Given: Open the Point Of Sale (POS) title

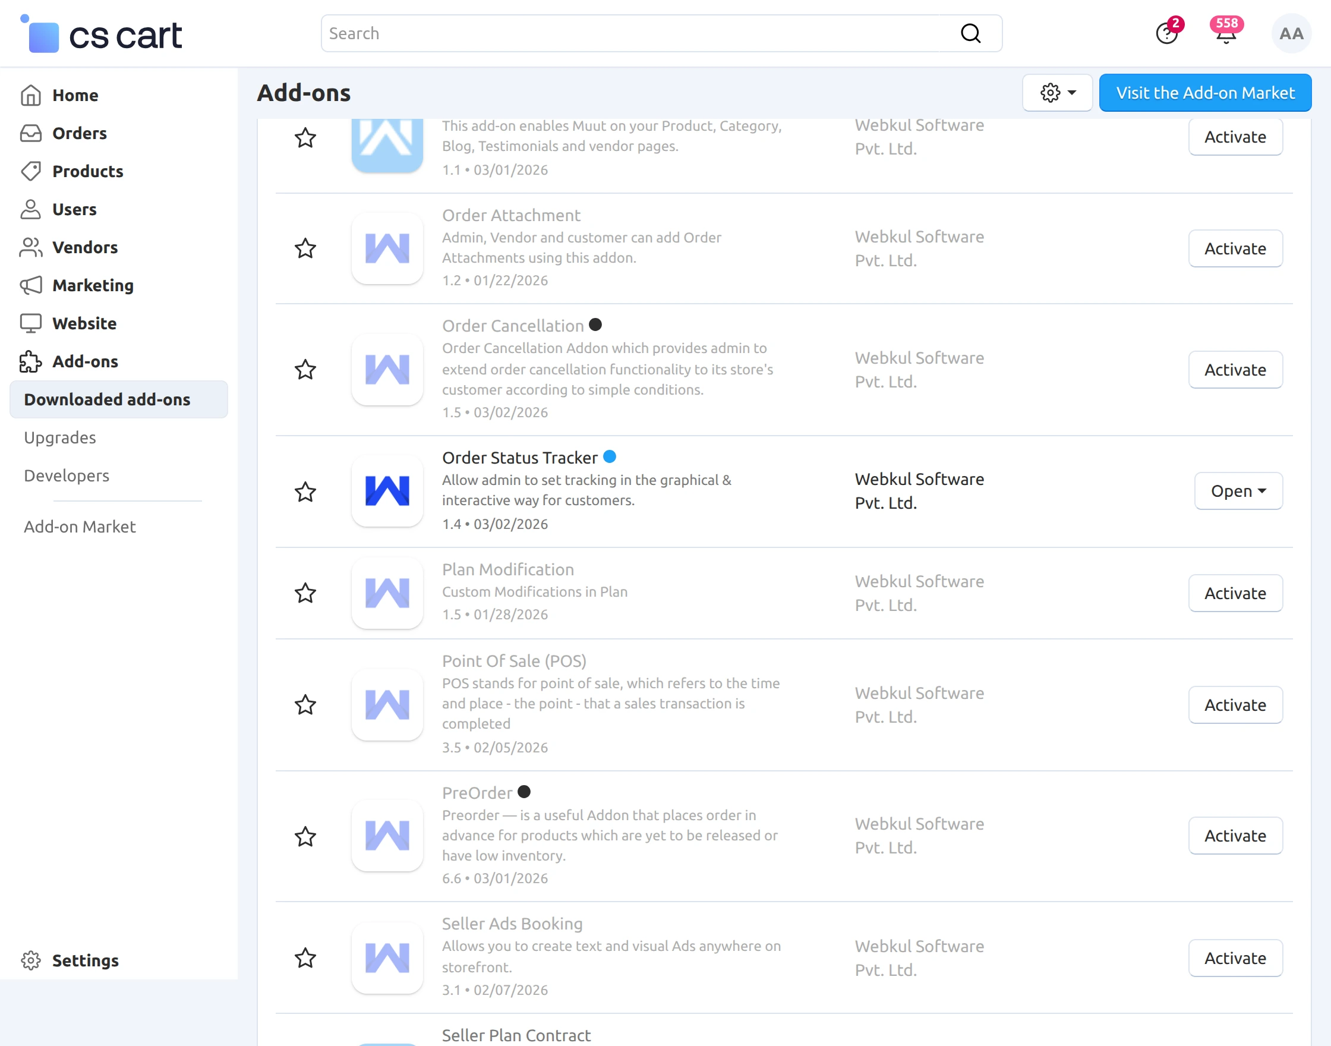Looking at the screenshot, I should click(x=513, y=661).
